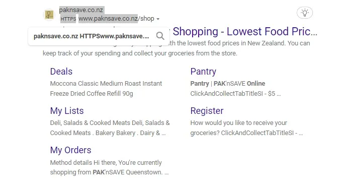
Task: Click the selected text search box
Action: tap(99, 36)
